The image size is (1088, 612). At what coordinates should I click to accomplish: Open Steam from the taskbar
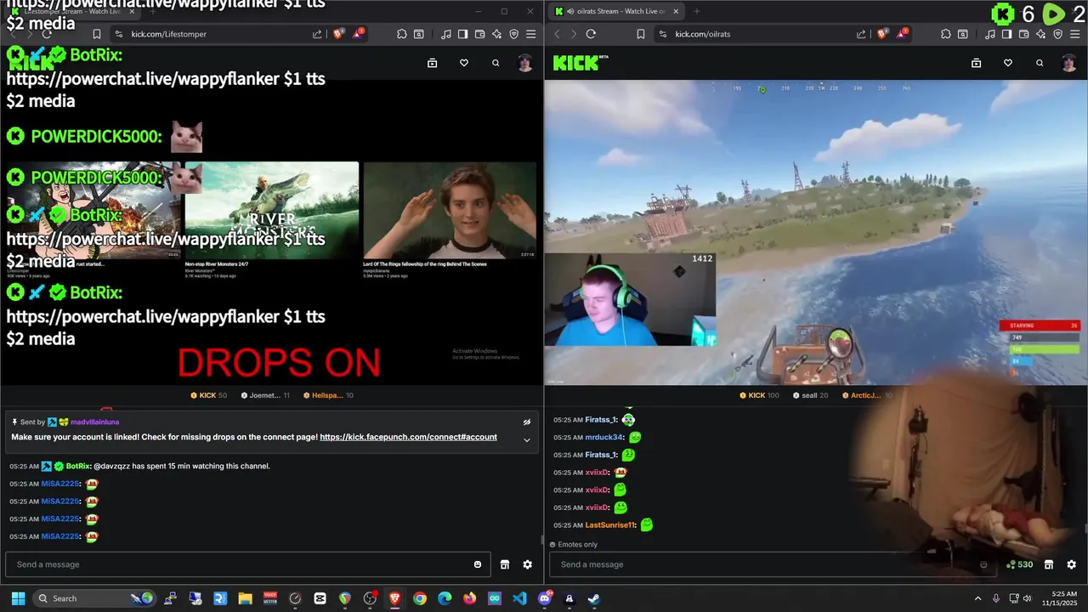593,598
